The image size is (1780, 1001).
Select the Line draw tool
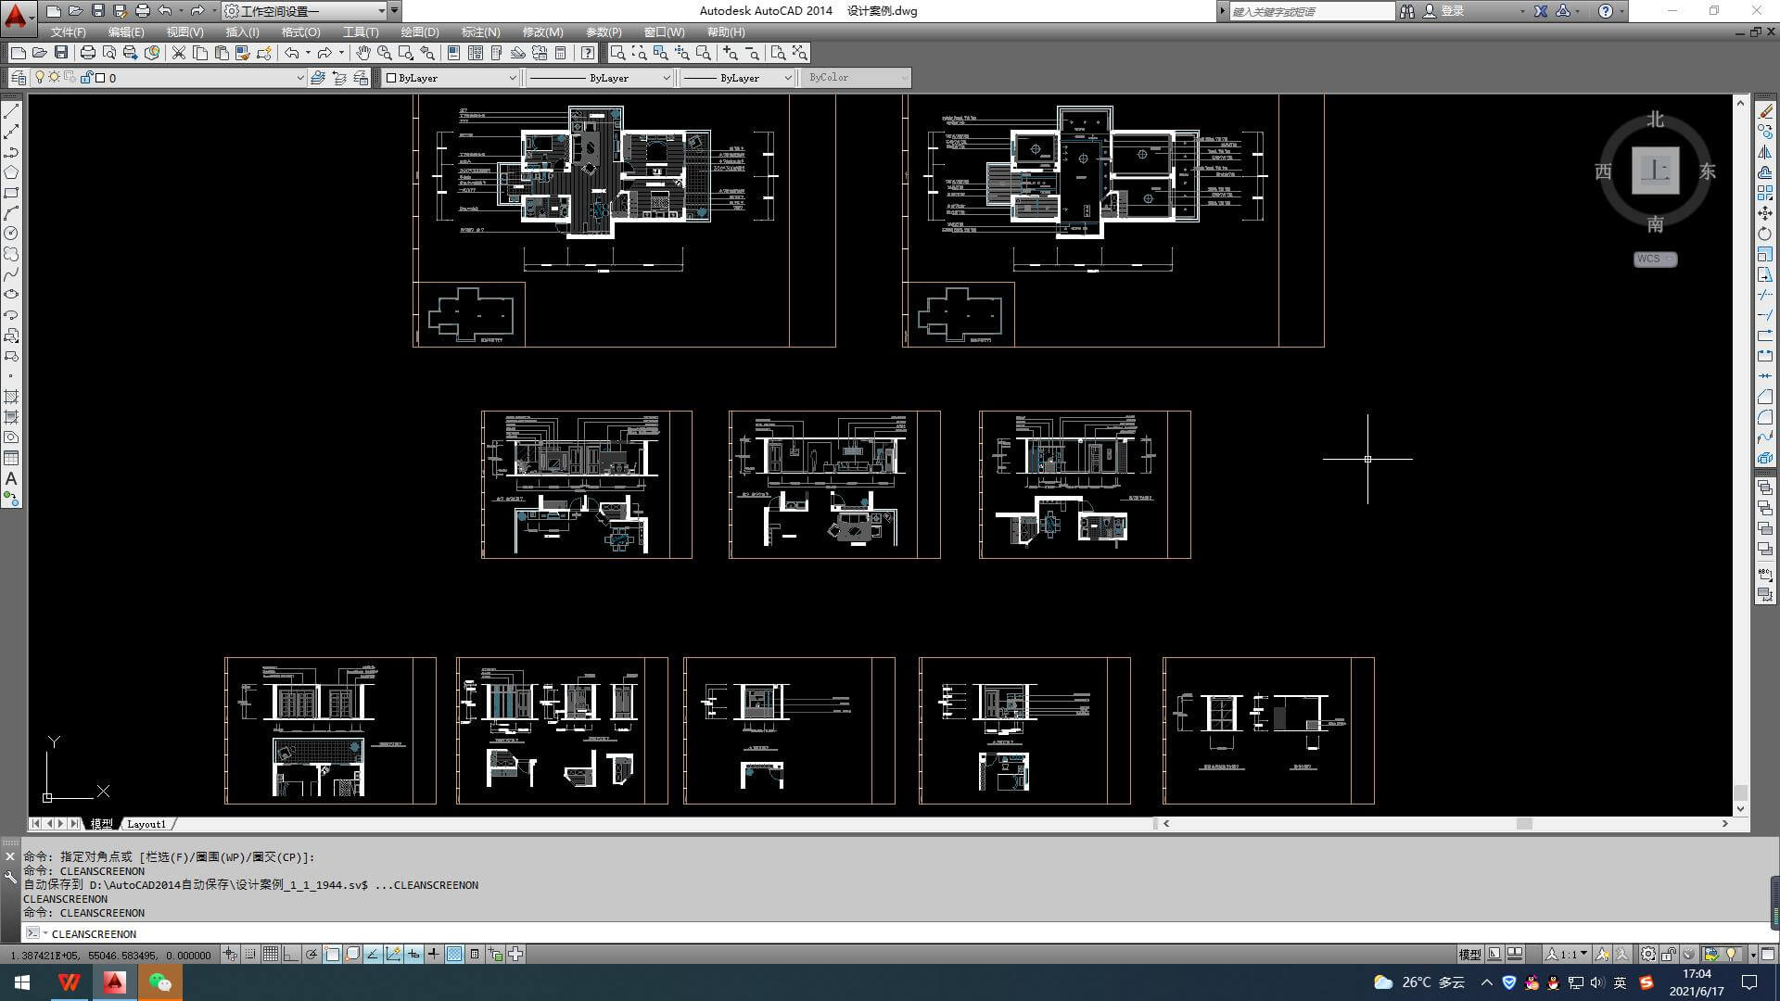point(11,111)
